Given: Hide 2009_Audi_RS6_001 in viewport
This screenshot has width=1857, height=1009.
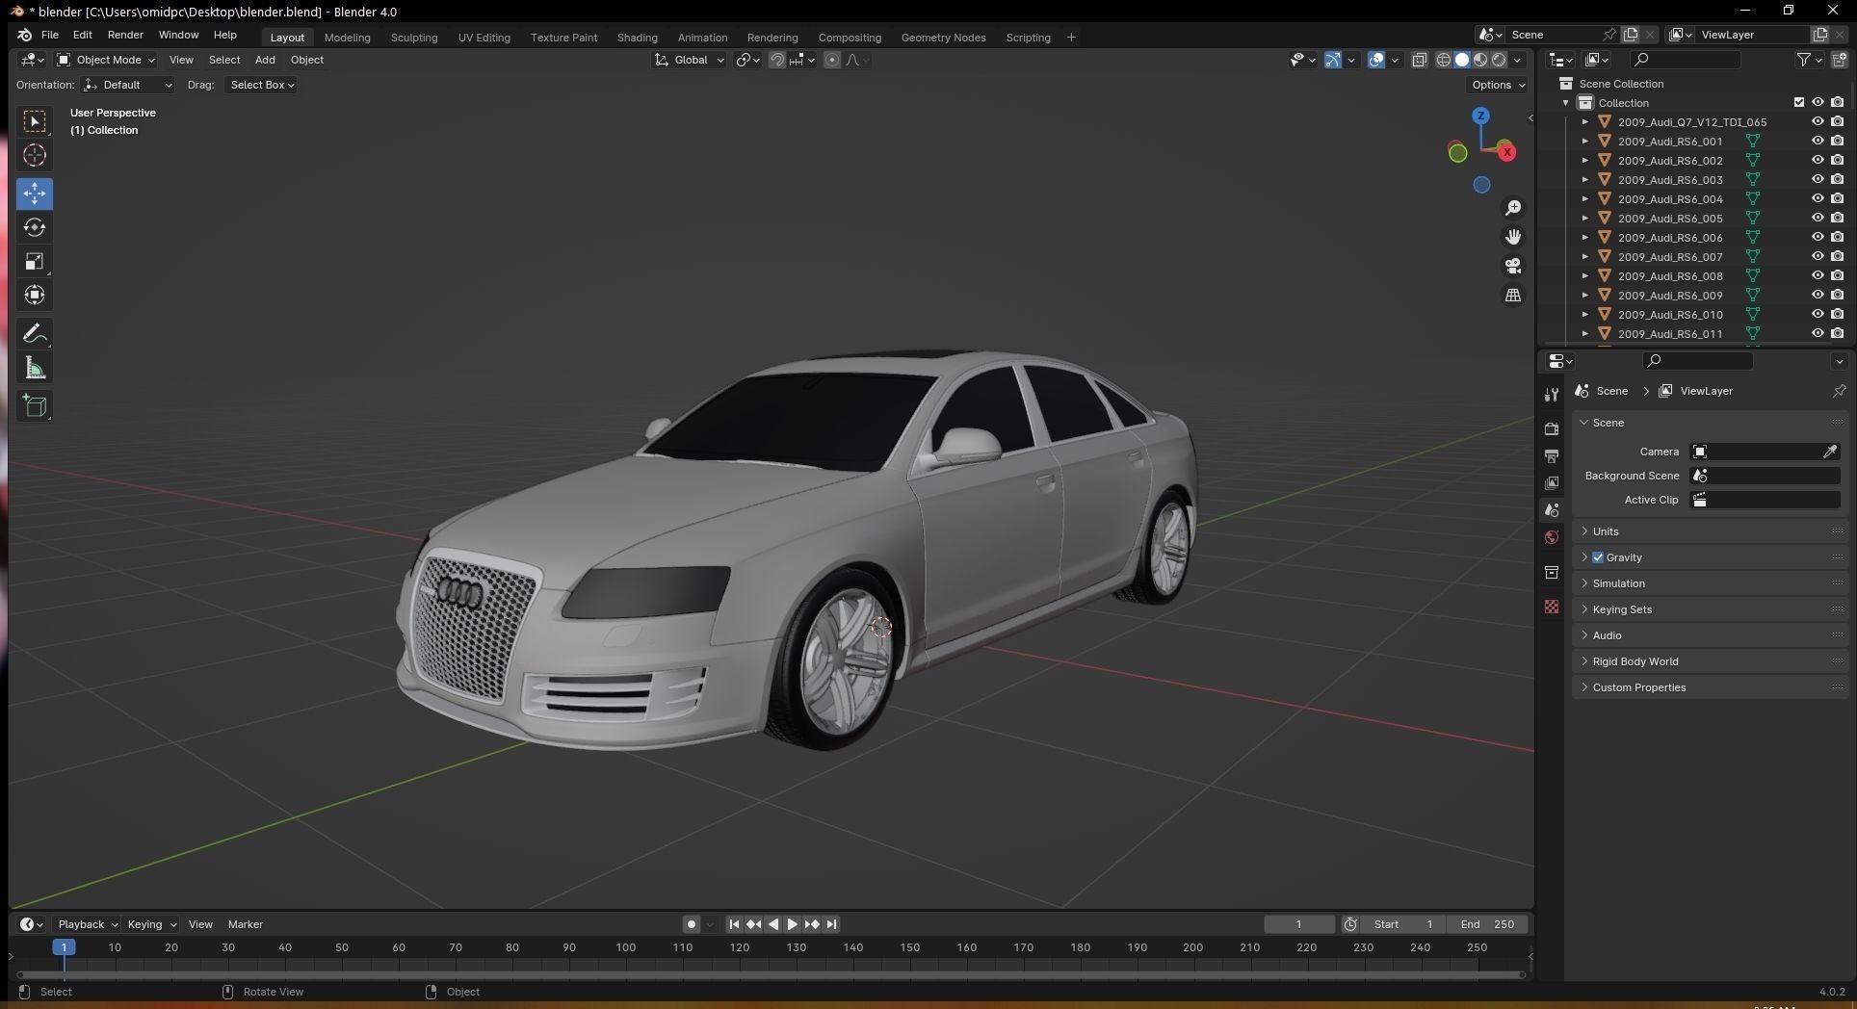Looking at the screenshot, I should [x=1818, y=142].
